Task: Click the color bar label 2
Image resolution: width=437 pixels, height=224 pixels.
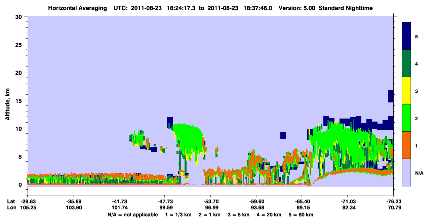Action: (x=416, y=118)
